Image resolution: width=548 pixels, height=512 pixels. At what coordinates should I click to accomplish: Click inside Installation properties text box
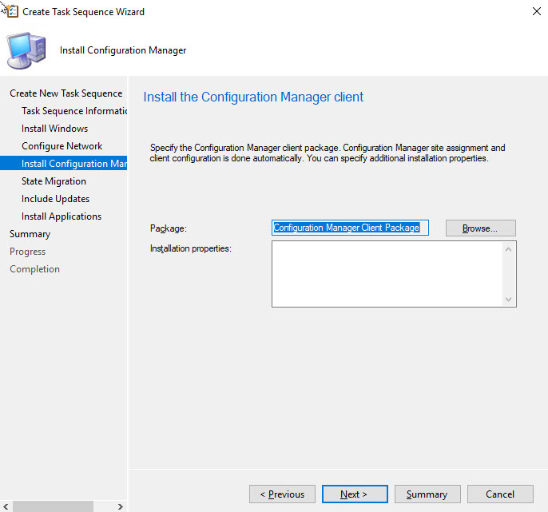(x=387, y=274)
